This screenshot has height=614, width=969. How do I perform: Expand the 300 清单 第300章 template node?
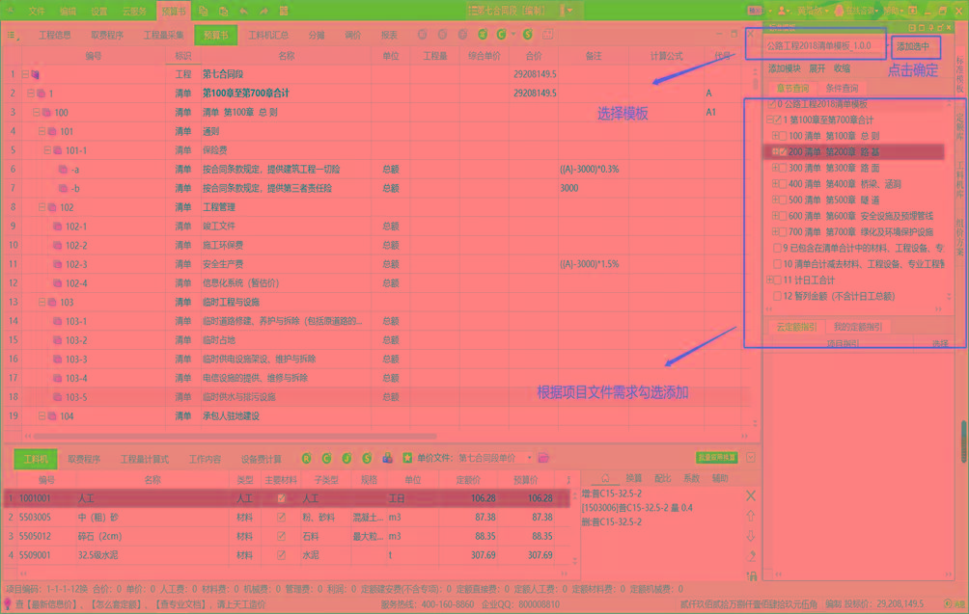click(775, 168)
